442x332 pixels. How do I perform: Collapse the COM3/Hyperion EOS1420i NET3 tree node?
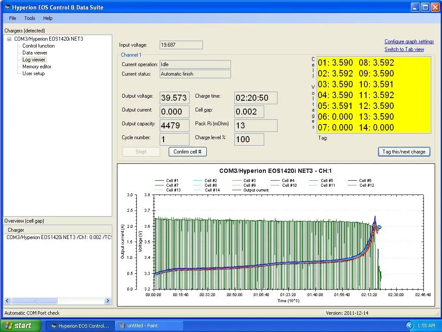9,39
